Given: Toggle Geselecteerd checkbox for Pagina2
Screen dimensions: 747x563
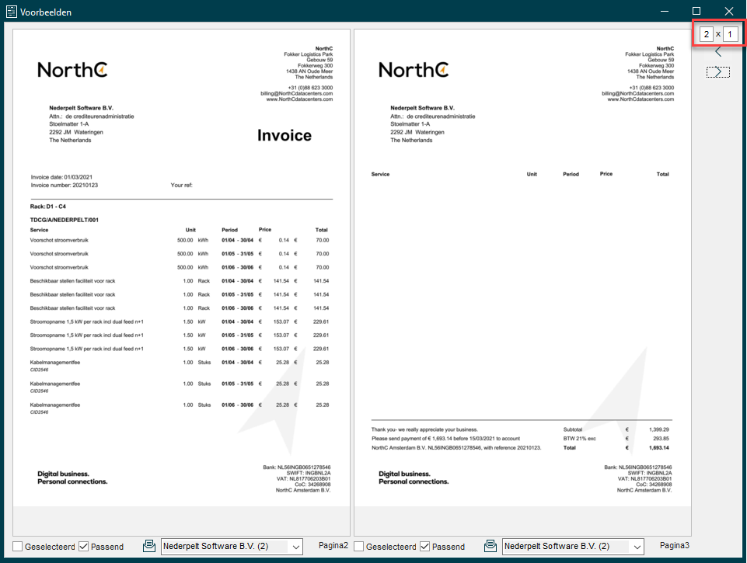Looking at the screenshot, I should click(x=18, y=547).
